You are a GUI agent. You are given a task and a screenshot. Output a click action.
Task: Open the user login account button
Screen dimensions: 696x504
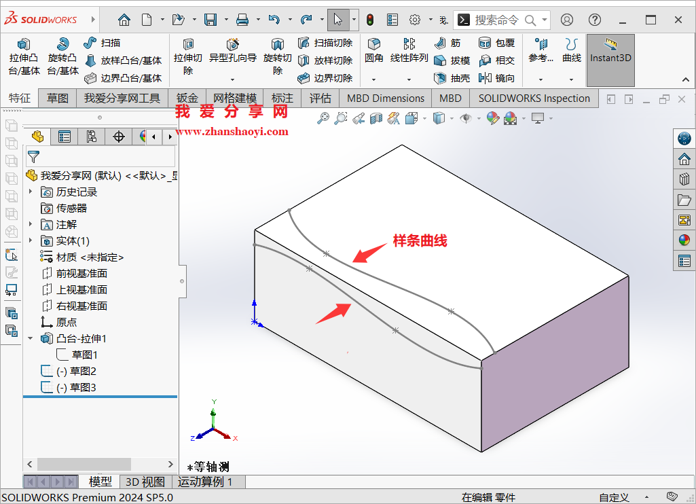567,20
